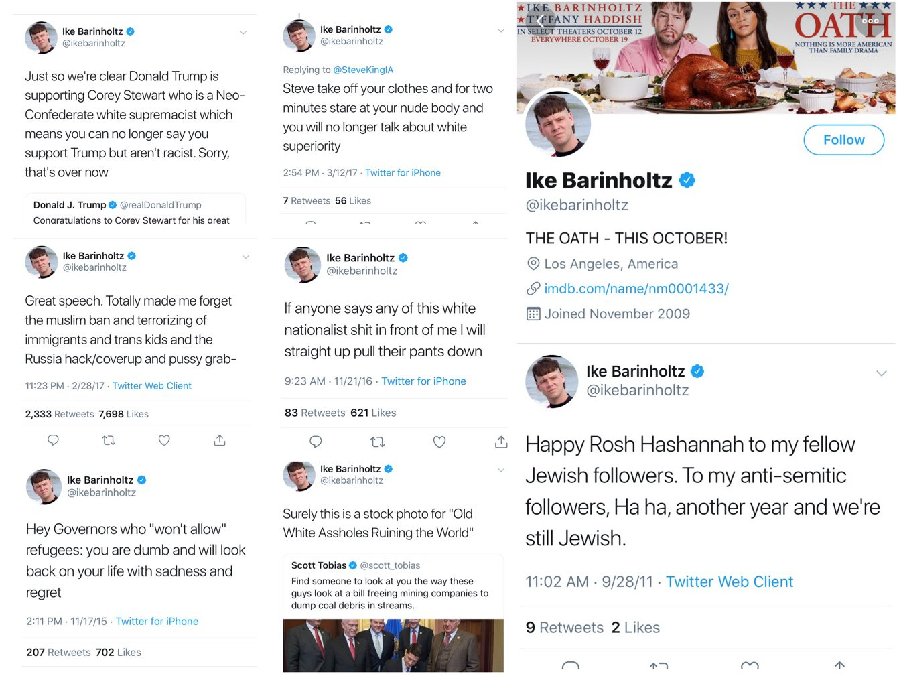This screenshot has width=897, height=676.
Task: Follow Ike Barinholtz
Action: click(843, 140)
